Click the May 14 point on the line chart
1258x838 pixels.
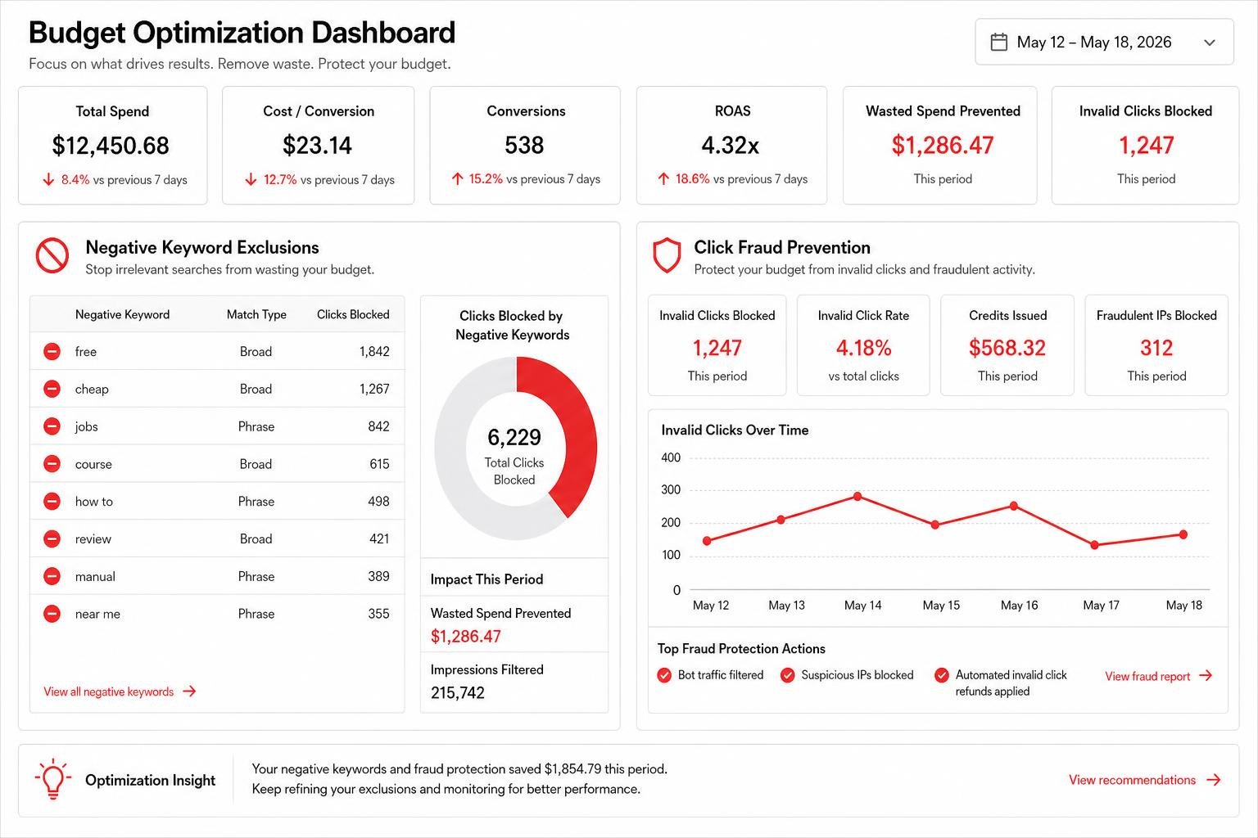point(858,496)
